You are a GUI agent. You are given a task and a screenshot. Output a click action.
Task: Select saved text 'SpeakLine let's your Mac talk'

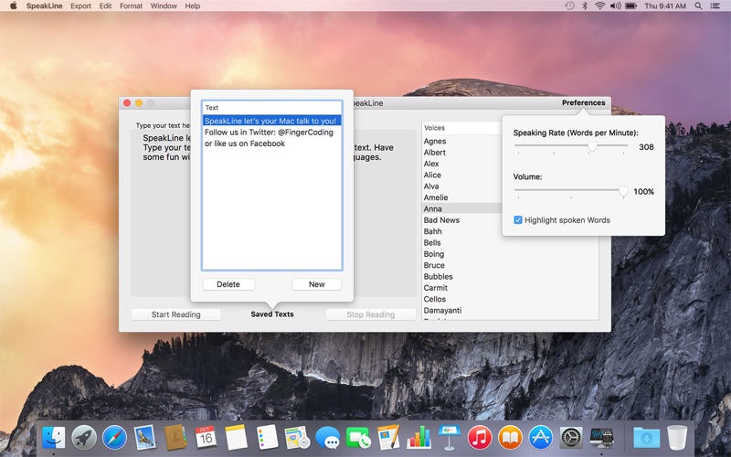click(271, 121)
